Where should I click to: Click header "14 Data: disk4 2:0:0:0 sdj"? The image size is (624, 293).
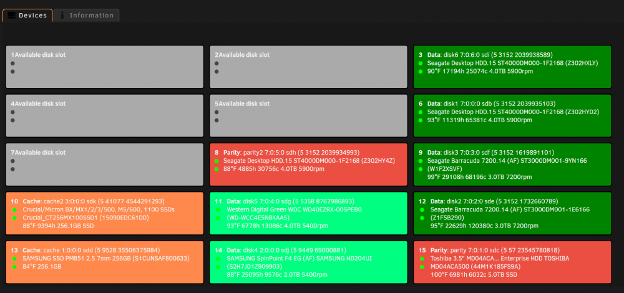pyautogui.click(x=281, y=251)
